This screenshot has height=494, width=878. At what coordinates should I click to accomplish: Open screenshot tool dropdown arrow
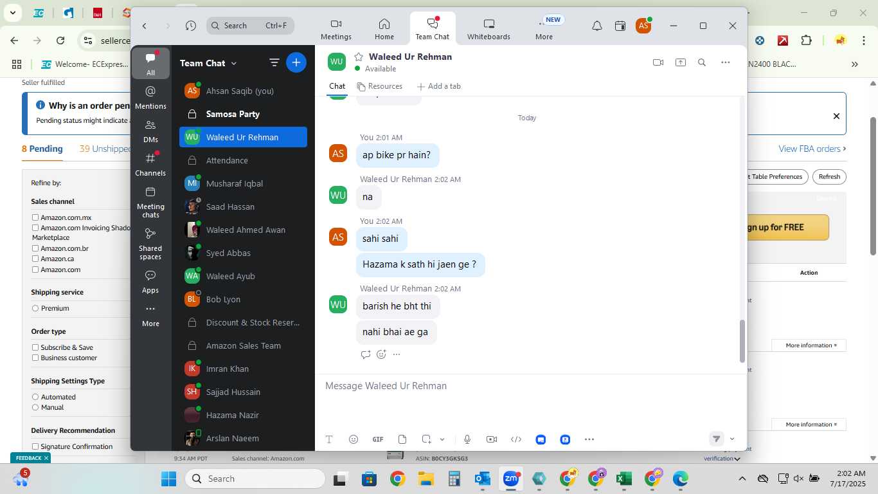pos(442,439)
